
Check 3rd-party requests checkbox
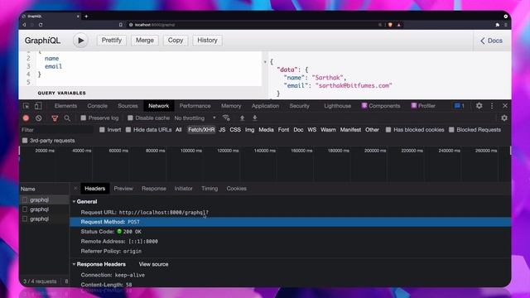[x=25, y=141]
